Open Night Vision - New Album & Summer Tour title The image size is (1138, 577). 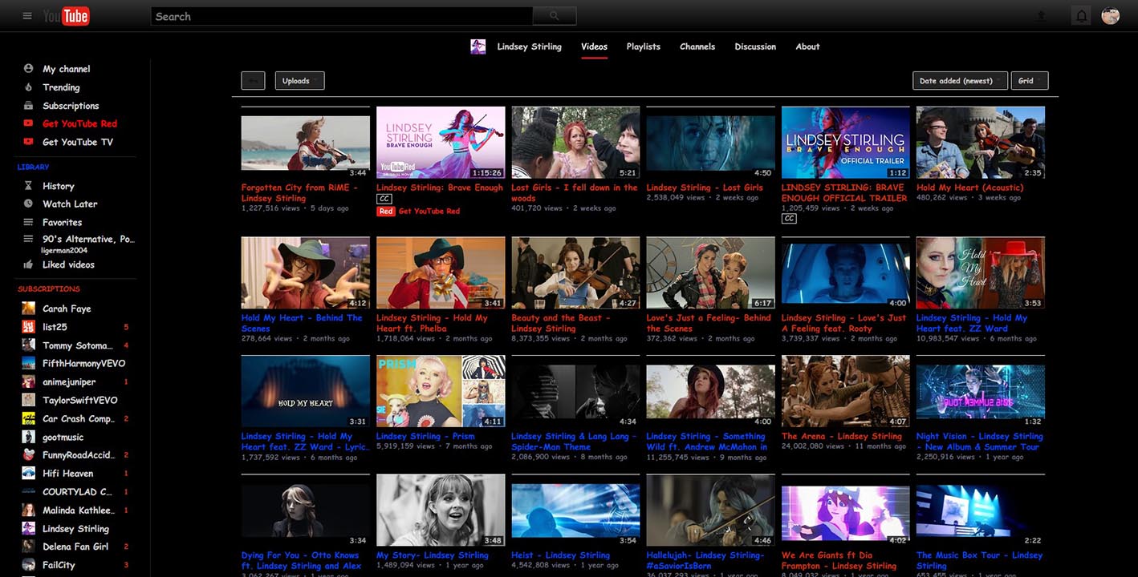pos(979,442)
